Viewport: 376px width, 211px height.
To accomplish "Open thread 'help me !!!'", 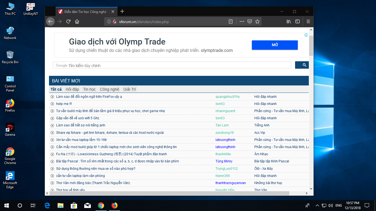I will [x=64, y=104].
